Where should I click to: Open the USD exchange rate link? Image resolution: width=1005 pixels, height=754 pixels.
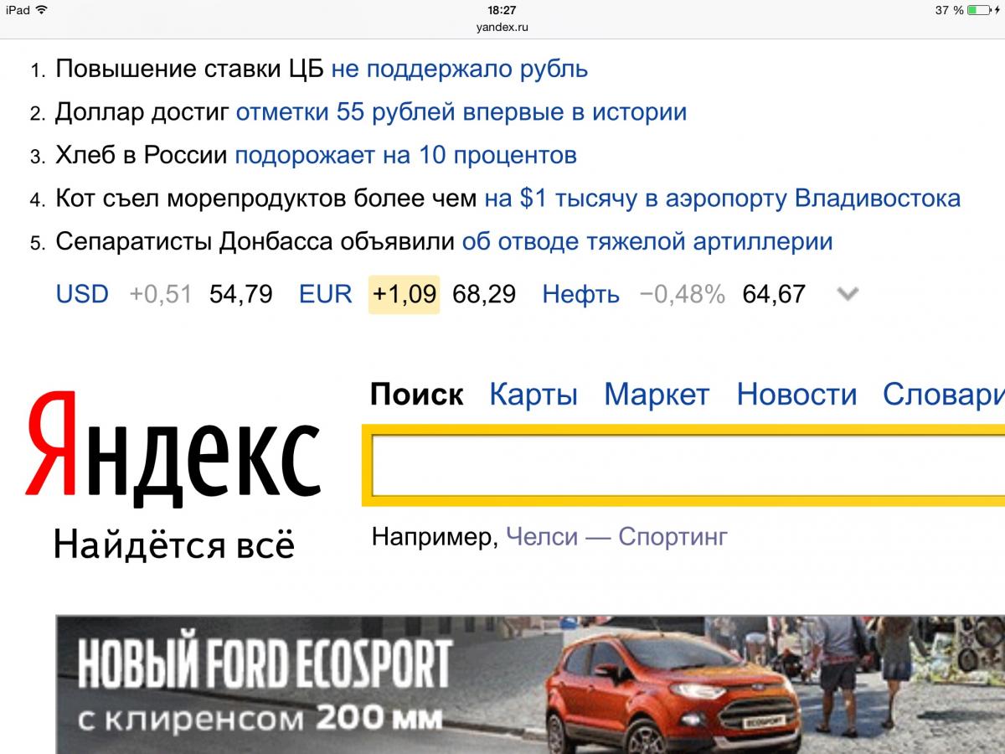(x=82, y=294)
